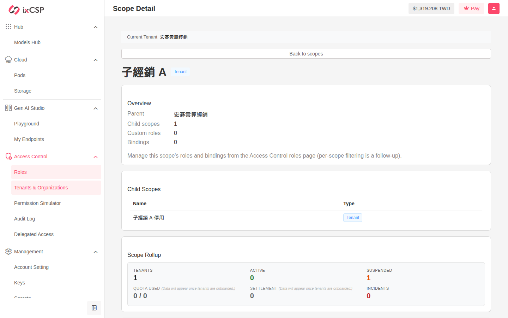Collapse the Gen AI Studio chevron

pos(96,108)
